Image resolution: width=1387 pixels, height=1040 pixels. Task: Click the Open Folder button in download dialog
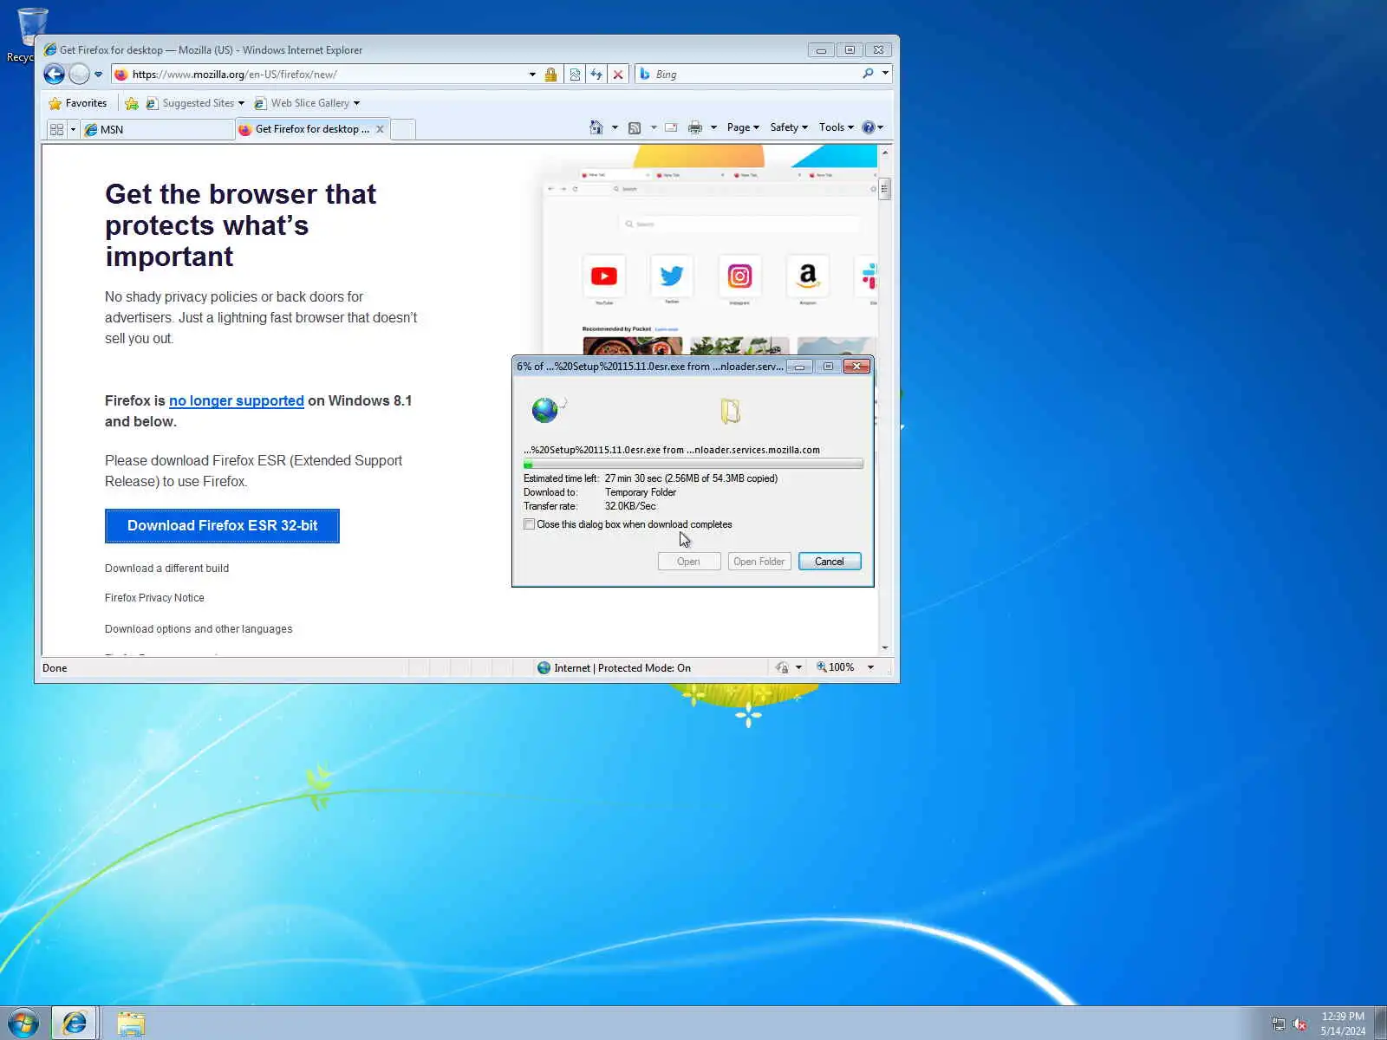pos(759,562)
